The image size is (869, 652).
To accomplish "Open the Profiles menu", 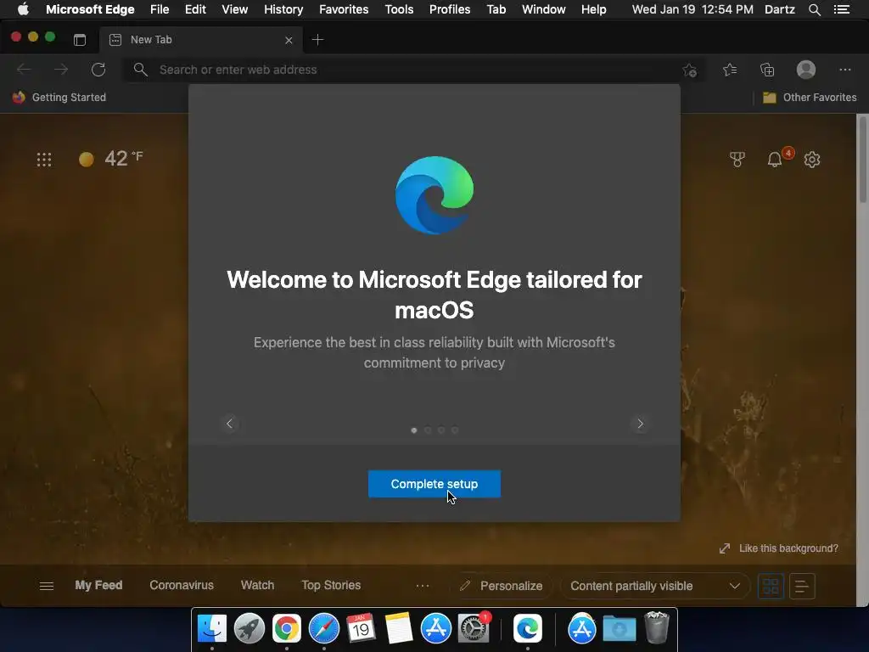I will pos(450,9).
